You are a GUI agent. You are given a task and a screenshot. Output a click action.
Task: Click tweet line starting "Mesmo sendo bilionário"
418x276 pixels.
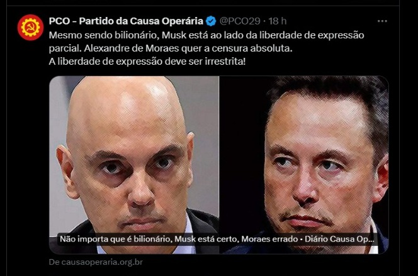click(x=206, y=35)
